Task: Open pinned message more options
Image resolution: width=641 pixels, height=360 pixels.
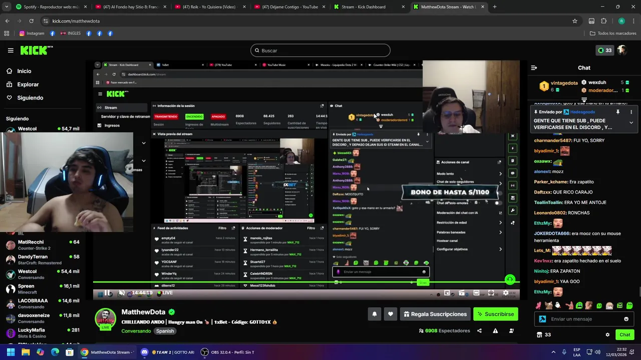Action: tap(631, 112)
